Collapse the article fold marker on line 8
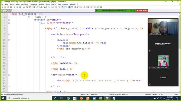The height and width of the screenshot is (101, 181). pyautogui.click(x=9, y=34)
